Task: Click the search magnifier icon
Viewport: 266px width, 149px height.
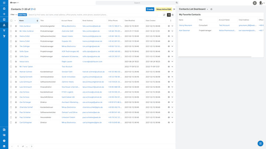Action: pos(177,3)
